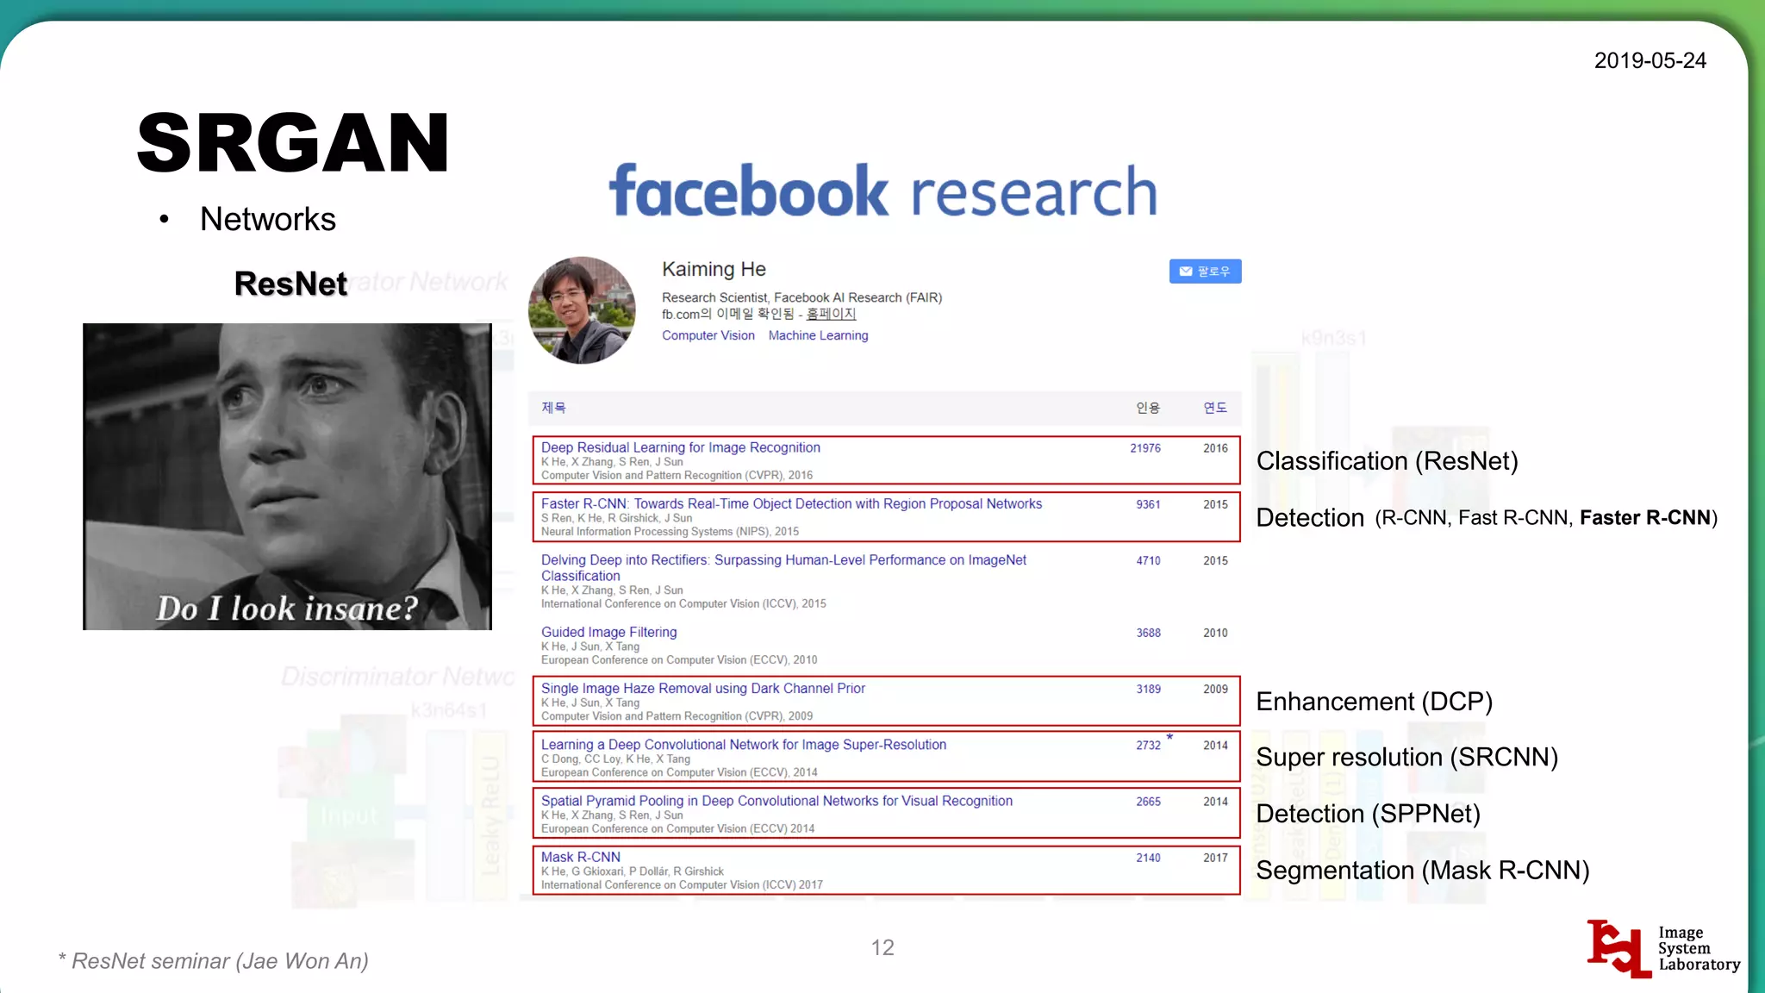Click the citations column header
The height and width of the screenshot is (993, 1765).
pos(1148,408)
